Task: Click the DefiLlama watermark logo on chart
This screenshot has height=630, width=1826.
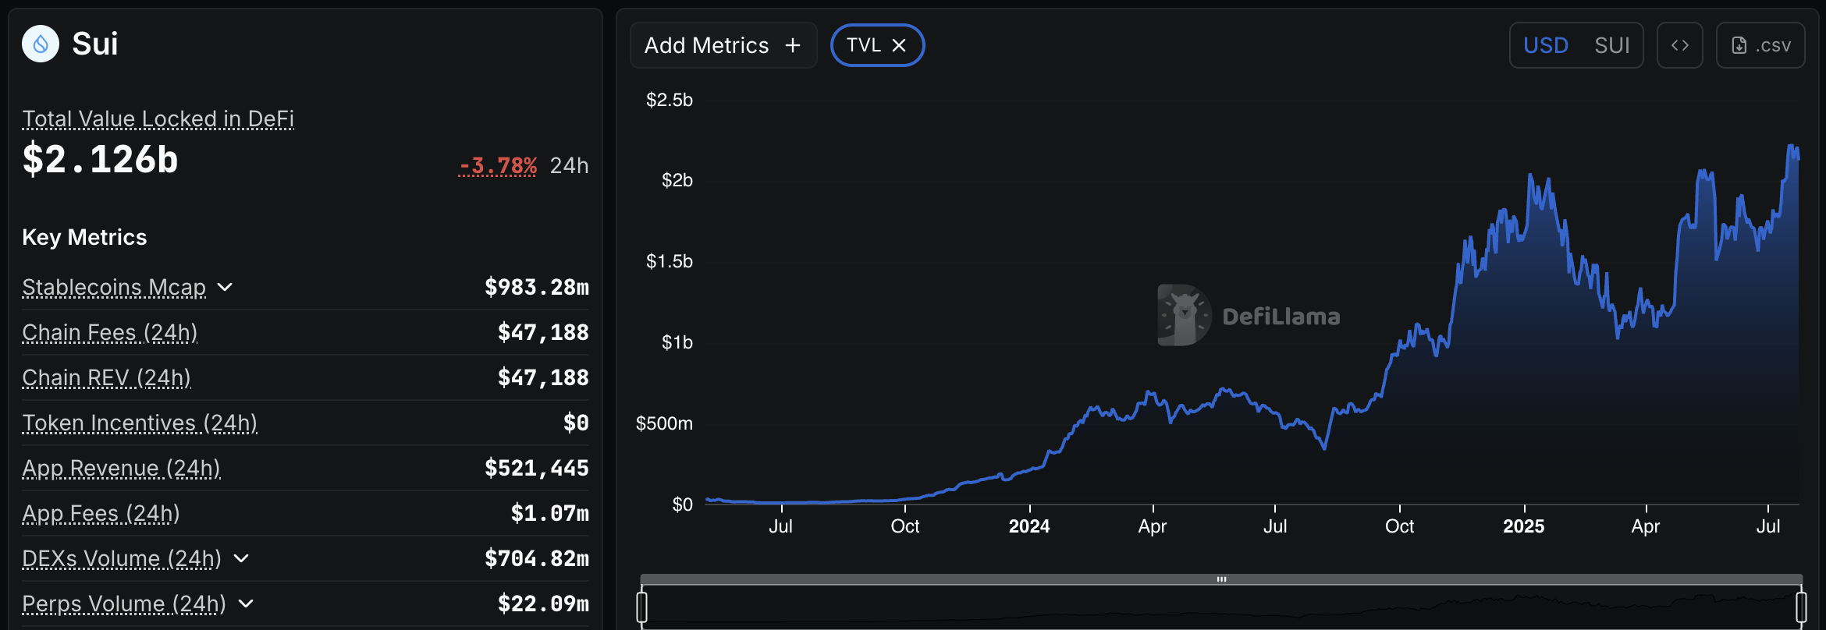Action: coord(1184,316)
